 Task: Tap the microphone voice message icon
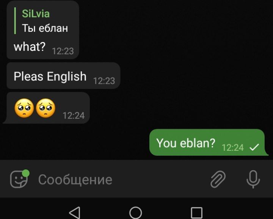coord(253,179)
